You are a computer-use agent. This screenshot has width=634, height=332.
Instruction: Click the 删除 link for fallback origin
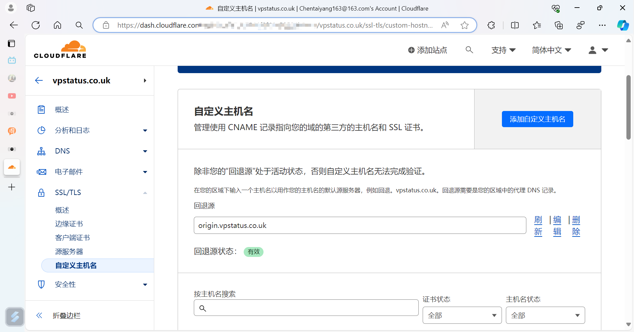(x=576, y=226)
